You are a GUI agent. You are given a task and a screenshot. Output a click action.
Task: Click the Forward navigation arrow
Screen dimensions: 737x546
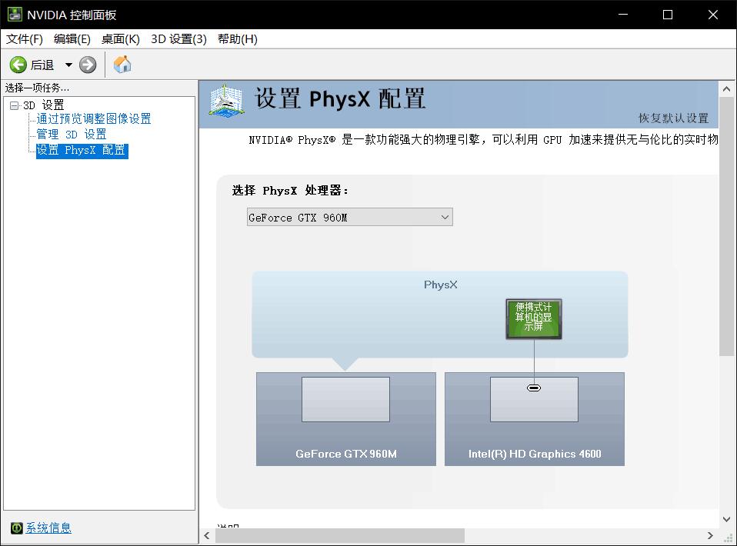coord(86,65)
